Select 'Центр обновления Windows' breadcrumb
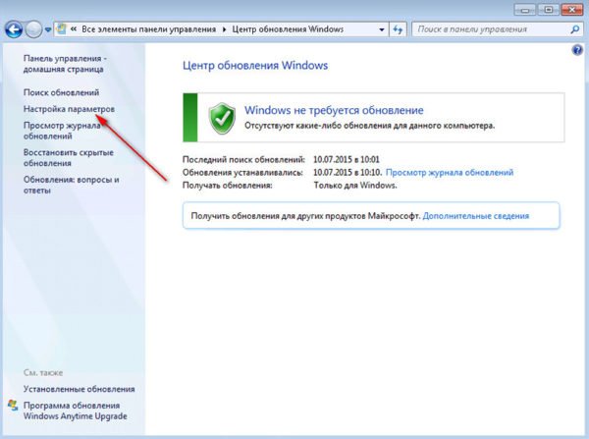589x439 pixels. 288,29
